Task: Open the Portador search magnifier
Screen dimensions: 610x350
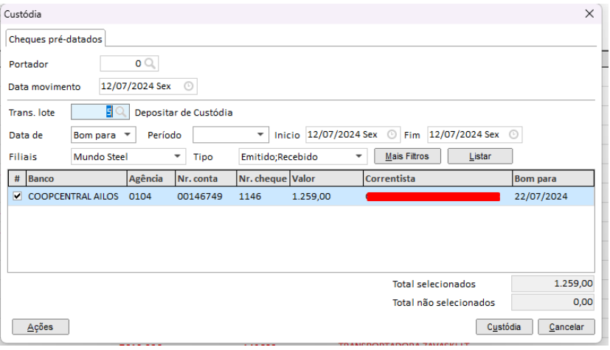Action: click(150, 63)
